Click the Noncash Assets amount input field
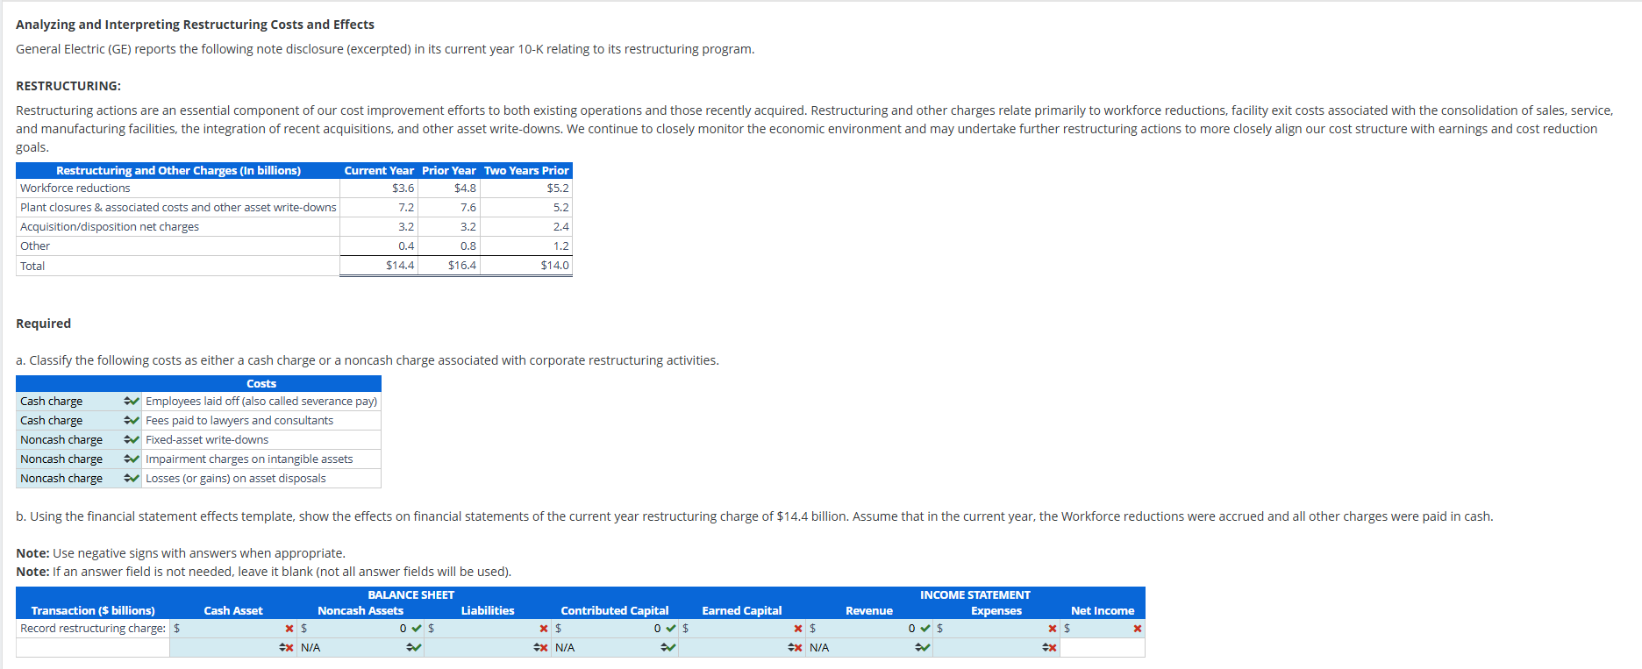The height and width of the screenshot is (669, 1642). tap(359, 628)
